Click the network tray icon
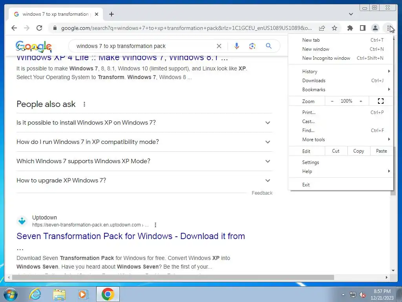Viewport: 402px width, 302px height. tap(353, 295)
